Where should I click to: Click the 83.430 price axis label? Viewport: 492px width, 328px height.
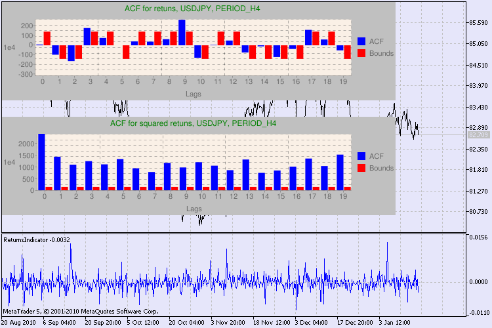coord(478,108)
